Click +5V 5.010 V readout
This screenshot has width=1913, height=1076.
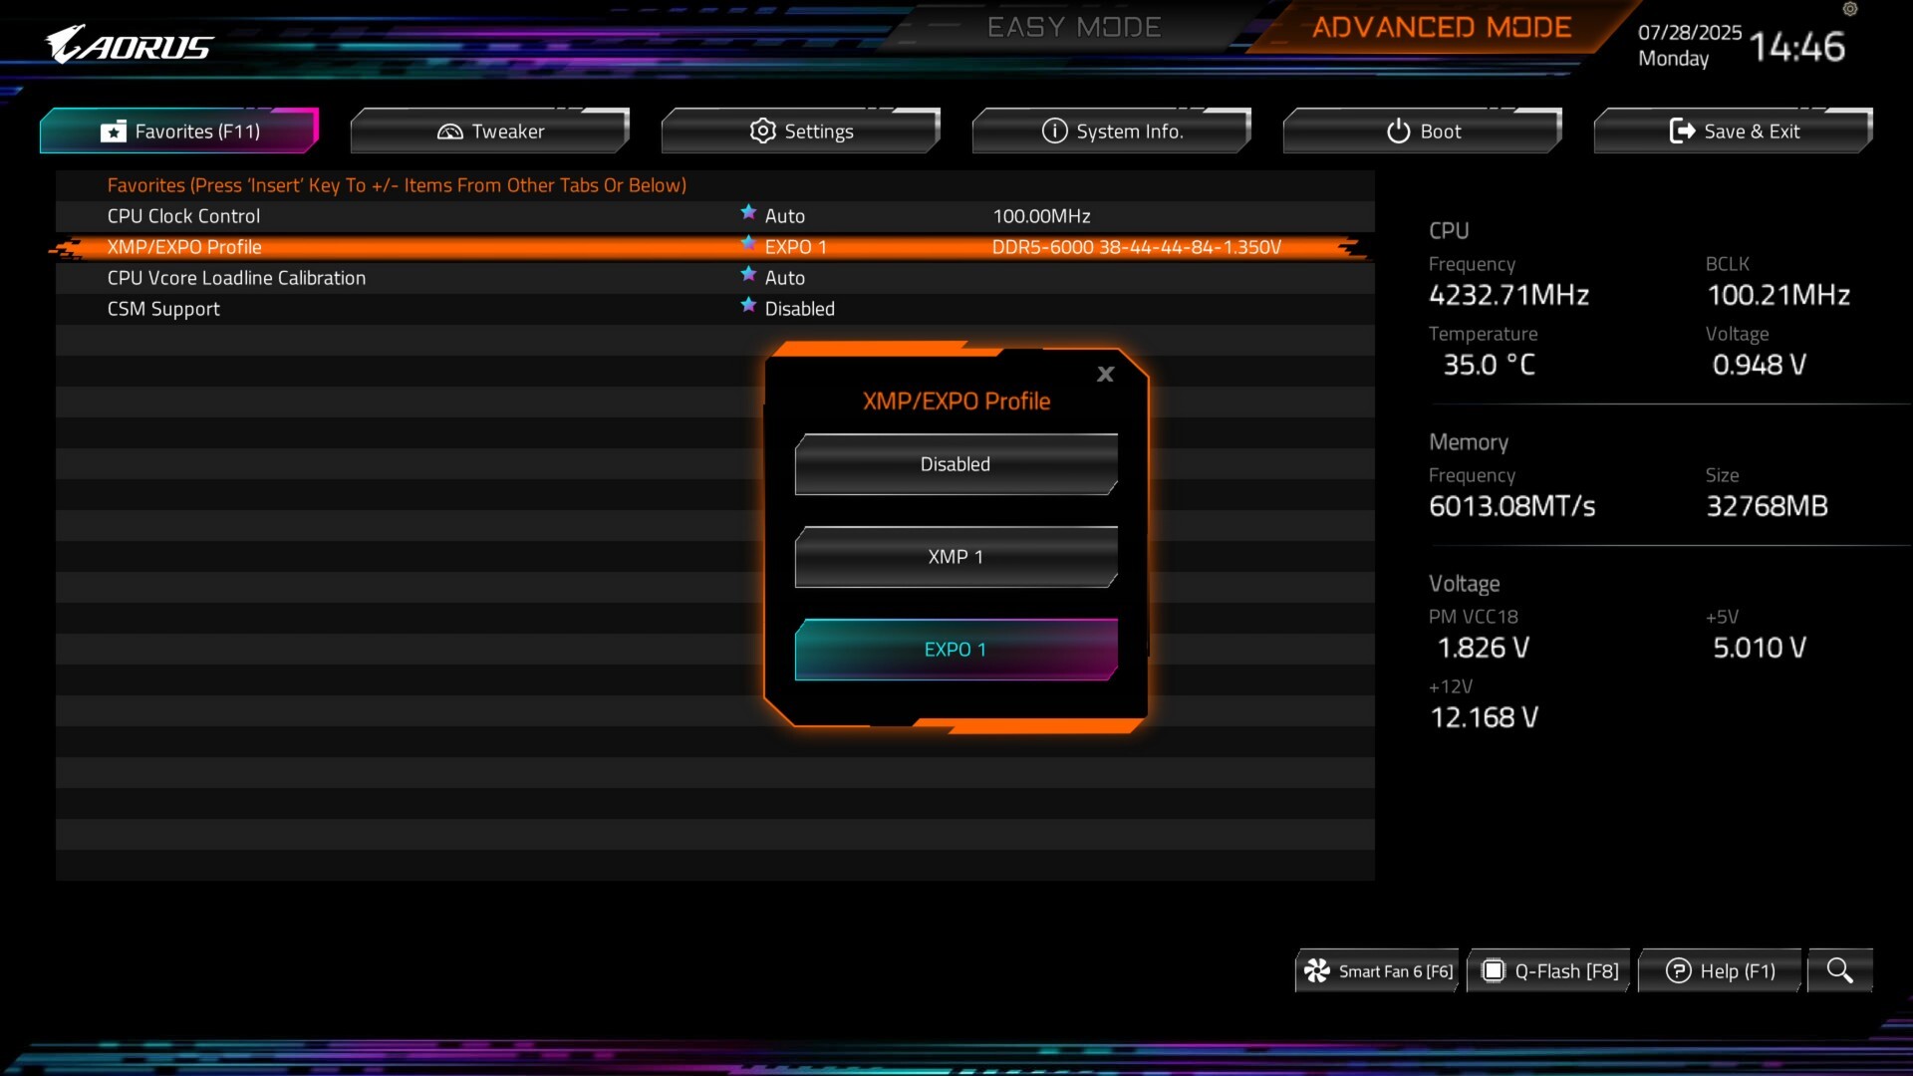pos(1759,648)
